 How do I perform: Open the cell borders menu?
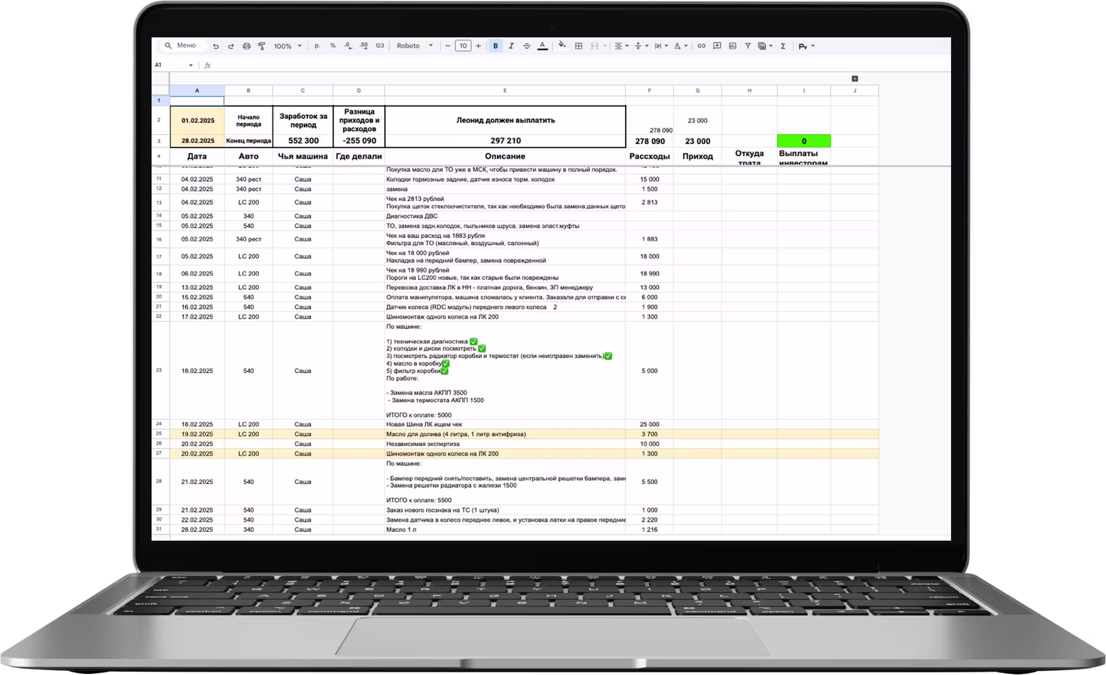(579, 46)
